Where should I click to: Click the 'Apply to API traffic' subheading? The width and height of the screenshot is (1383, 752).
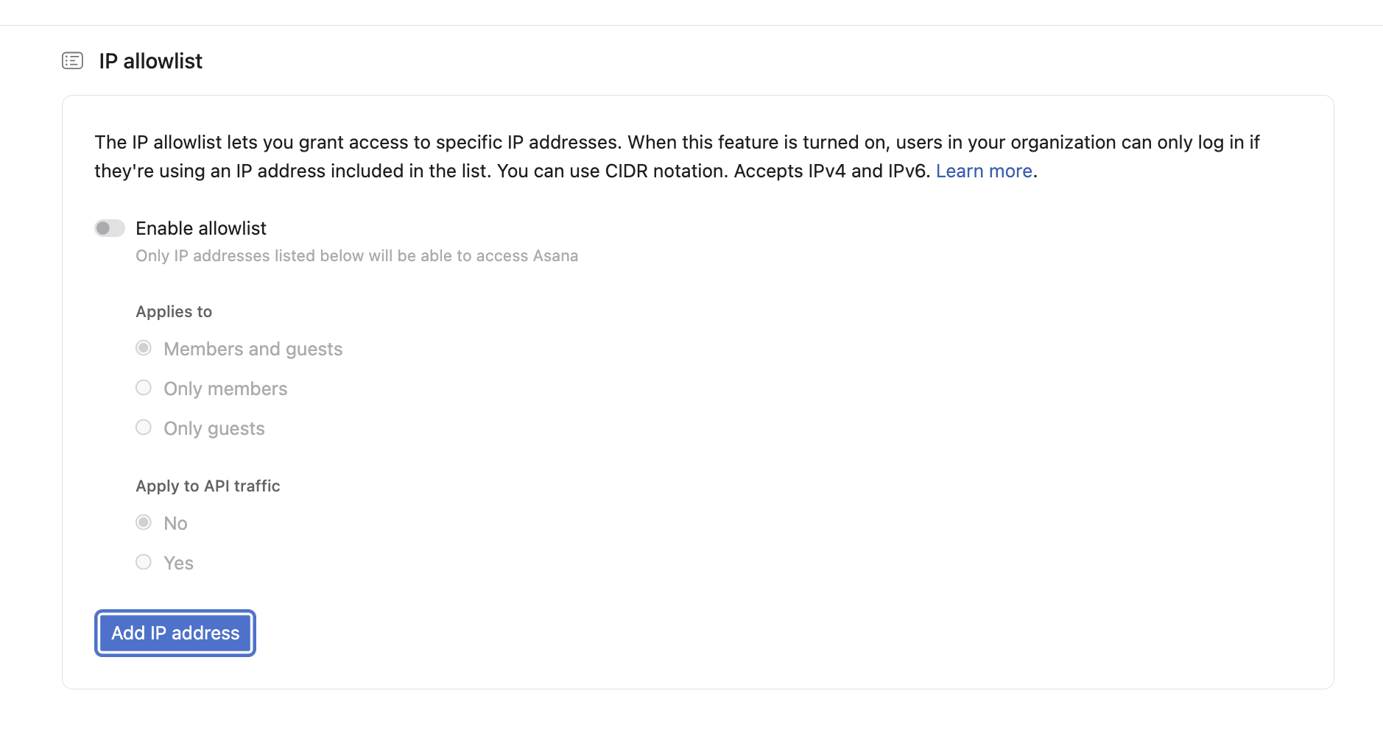(208, 486)
